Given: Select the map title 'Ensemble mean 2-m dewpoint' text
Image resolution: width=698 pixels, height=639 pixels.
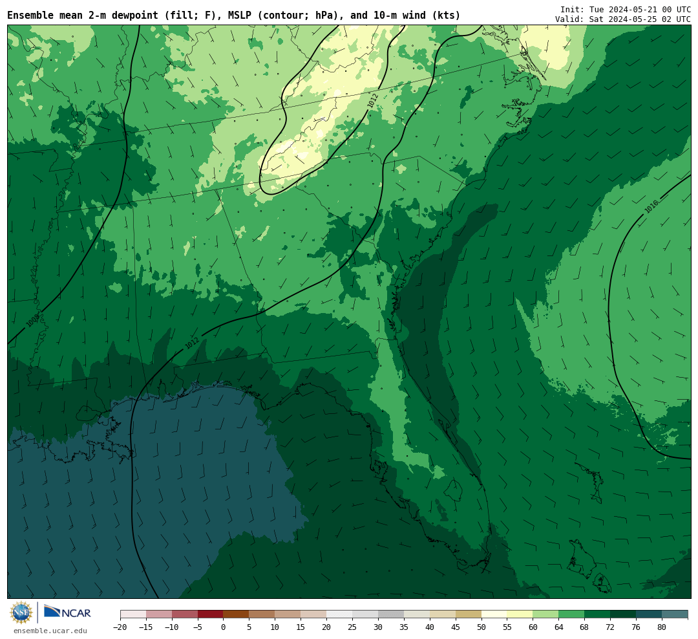Looking at the screenshot, I should 83,16.
